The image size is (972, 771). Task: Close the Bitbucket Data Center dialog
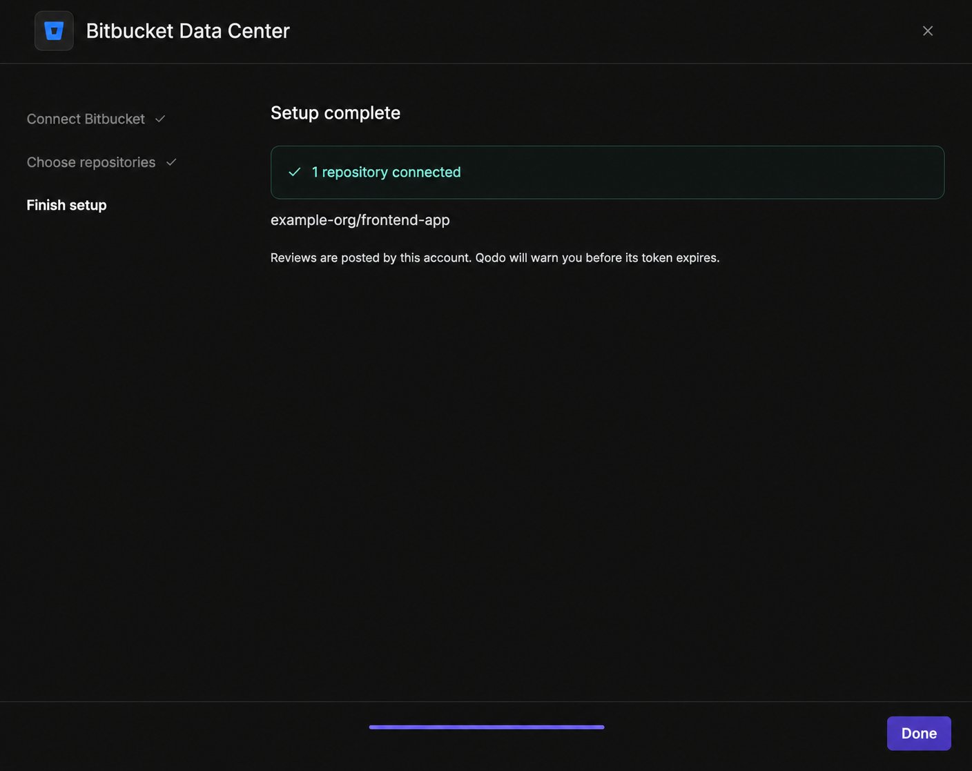928,31
